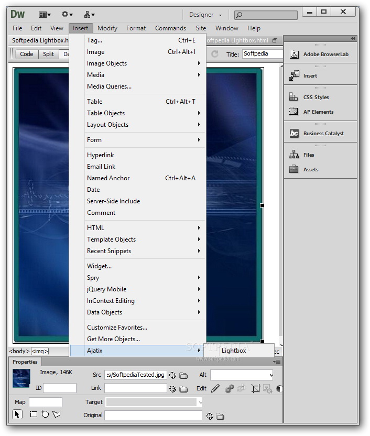Open the CSS Styles panel

315,97
